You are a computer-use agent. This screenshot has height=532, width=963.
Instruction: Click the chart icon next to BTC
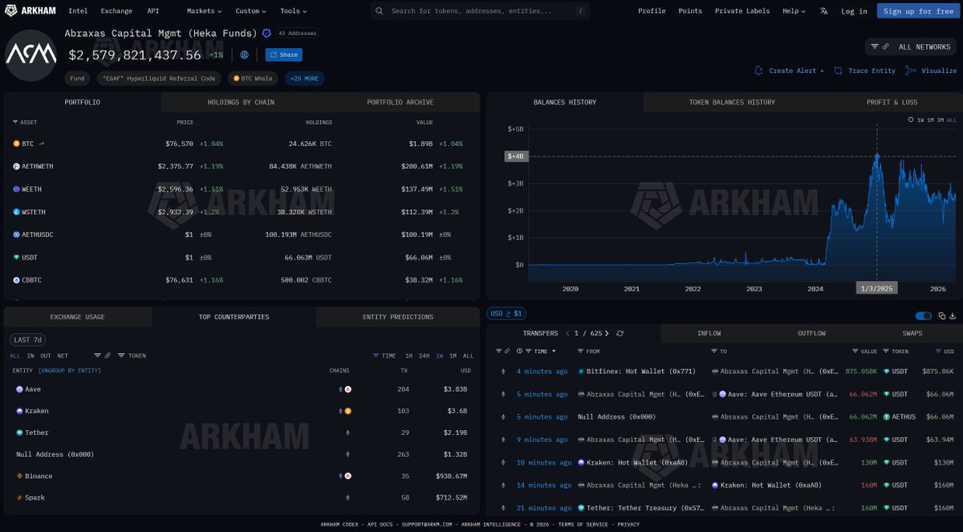click(41, 144)
